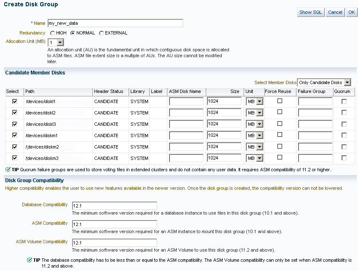Click the disk group Name field
The width and height of the screenshot is (358, 271).
[x=115, y=23]
